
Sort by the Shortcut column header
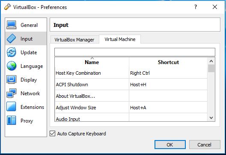168,62
